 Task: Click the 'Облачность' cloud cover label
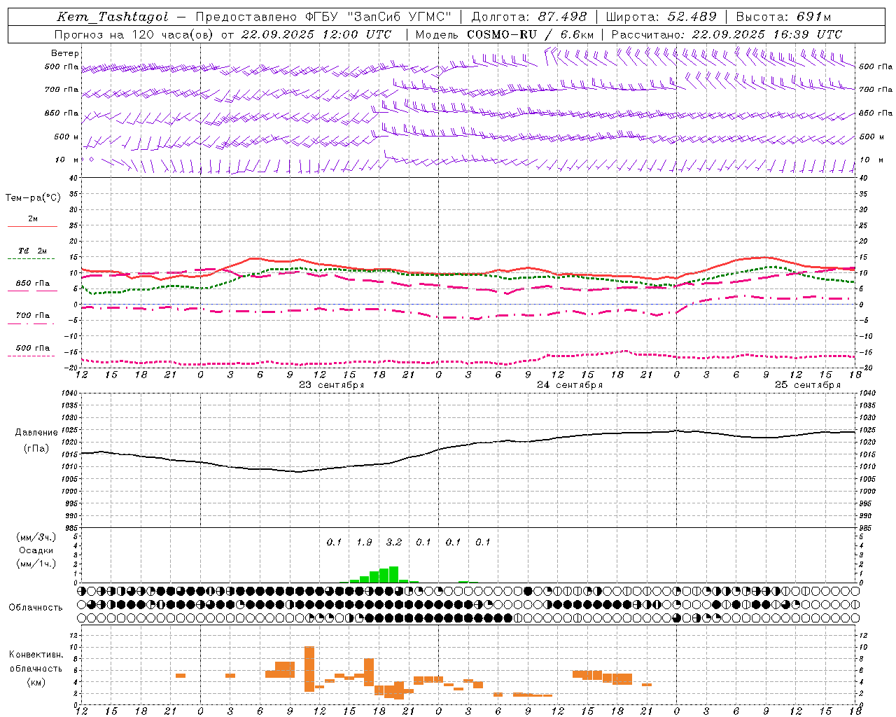pyautogui.click(x=36, y=608)
